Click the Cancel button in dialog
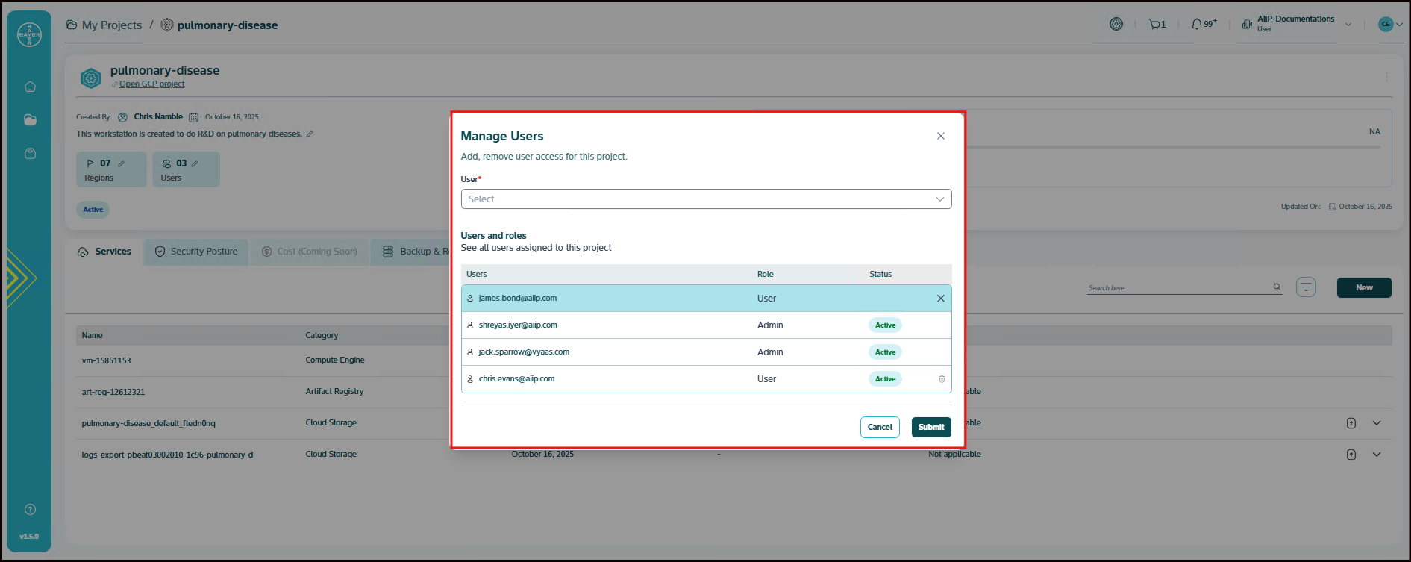This screenshot has width=1411, height=562. (x=880, y=427)
